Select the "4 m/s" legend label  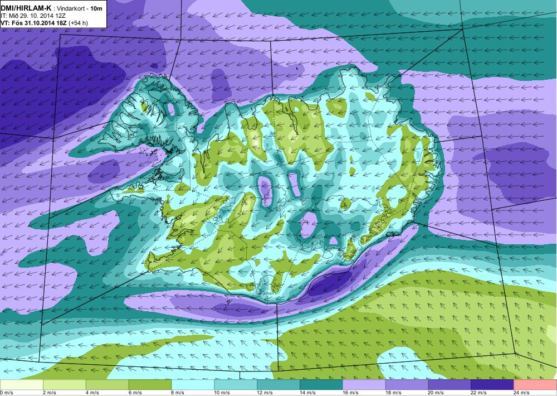tap(92, 393)
